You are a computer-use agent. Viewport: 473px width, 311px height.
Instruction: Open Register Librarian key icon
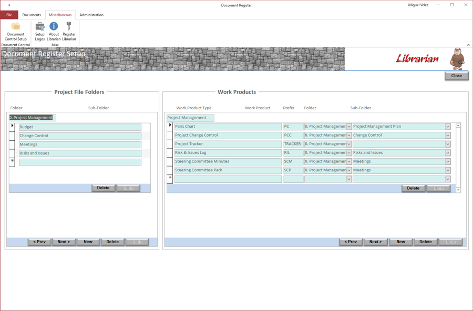[x=69, y=32]
